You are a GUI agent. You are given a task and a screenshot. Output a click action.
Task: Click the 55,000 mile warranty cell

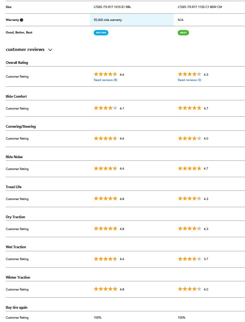coord(132,20)
